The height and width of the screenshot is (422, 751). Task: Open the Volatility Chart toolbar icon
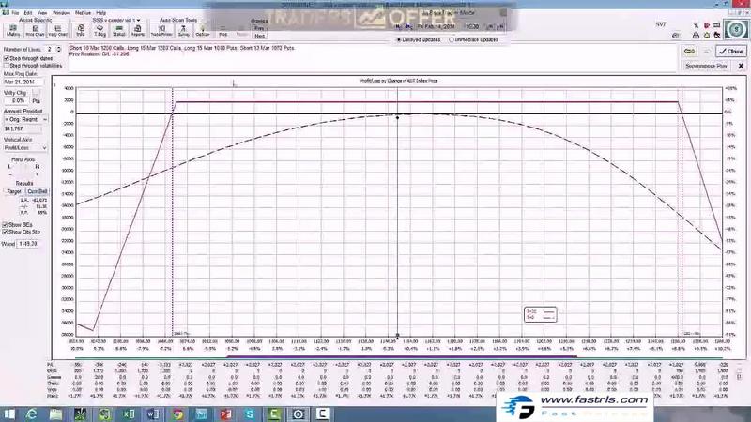58,31
